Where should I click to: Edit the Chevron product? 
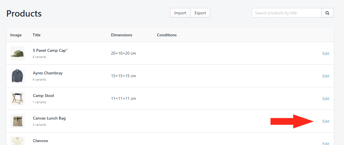pos(326,144)
